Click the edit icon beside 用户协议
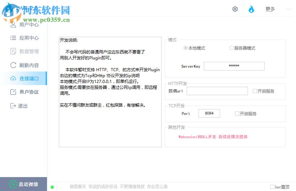 point(13,92)
